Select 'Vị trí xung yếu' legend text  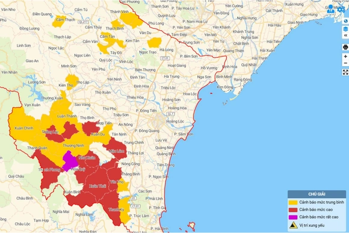pos(312,225)
